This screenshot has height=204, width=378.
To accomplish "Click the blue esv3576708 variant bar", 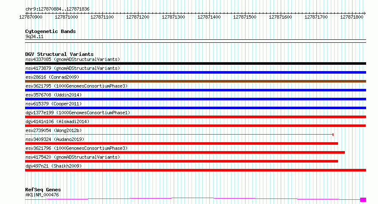I will pyautogui.click(x=195, y=99).
